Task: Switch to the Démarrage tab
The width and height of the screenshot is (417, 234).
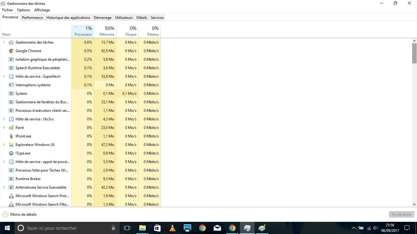Action: (x=103, y=18)
